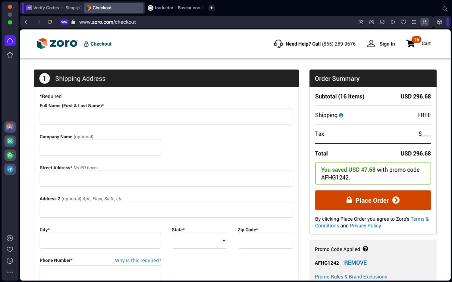Go forward with browser forward arrow
The height and width of the screenshot is (282, 452).
tap(39, 22)
